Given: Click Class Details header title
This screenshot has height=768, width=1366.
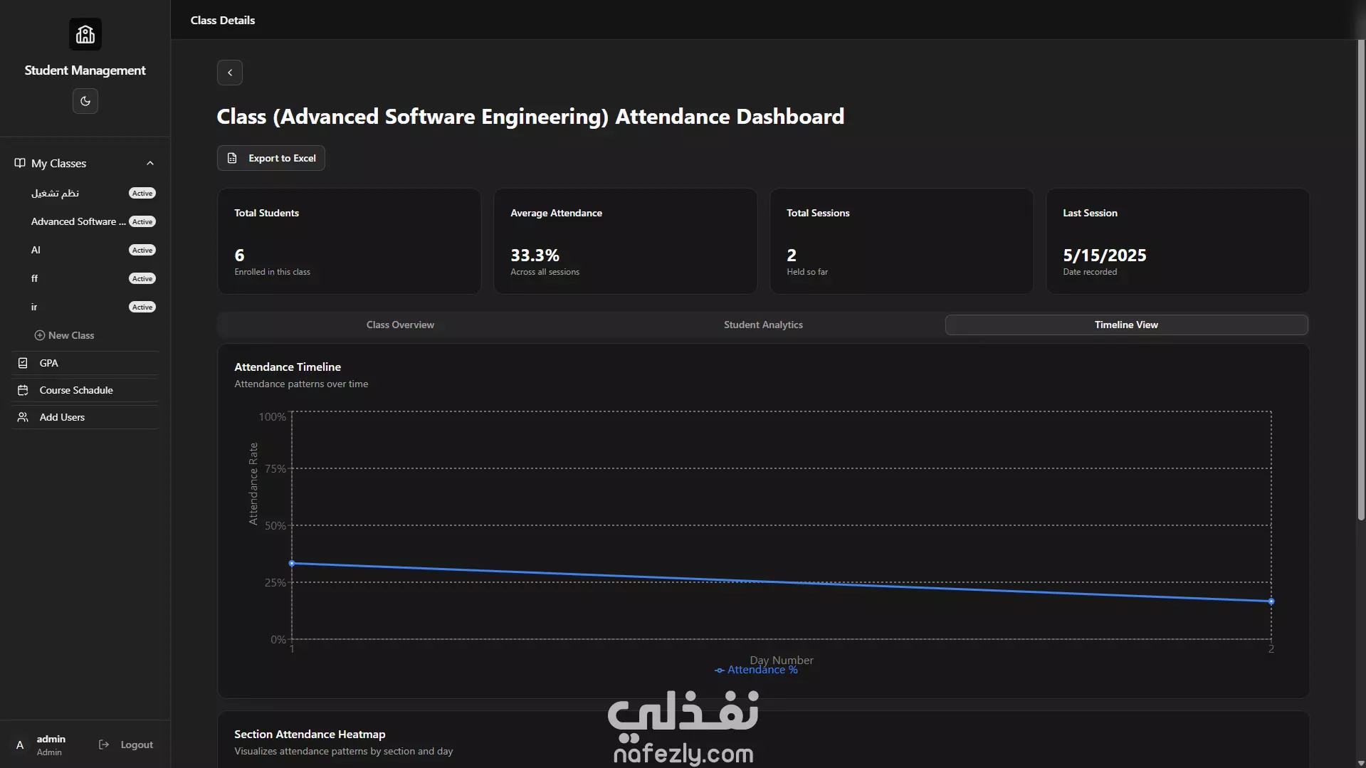Looking at the screenshot, I should 223,20.
